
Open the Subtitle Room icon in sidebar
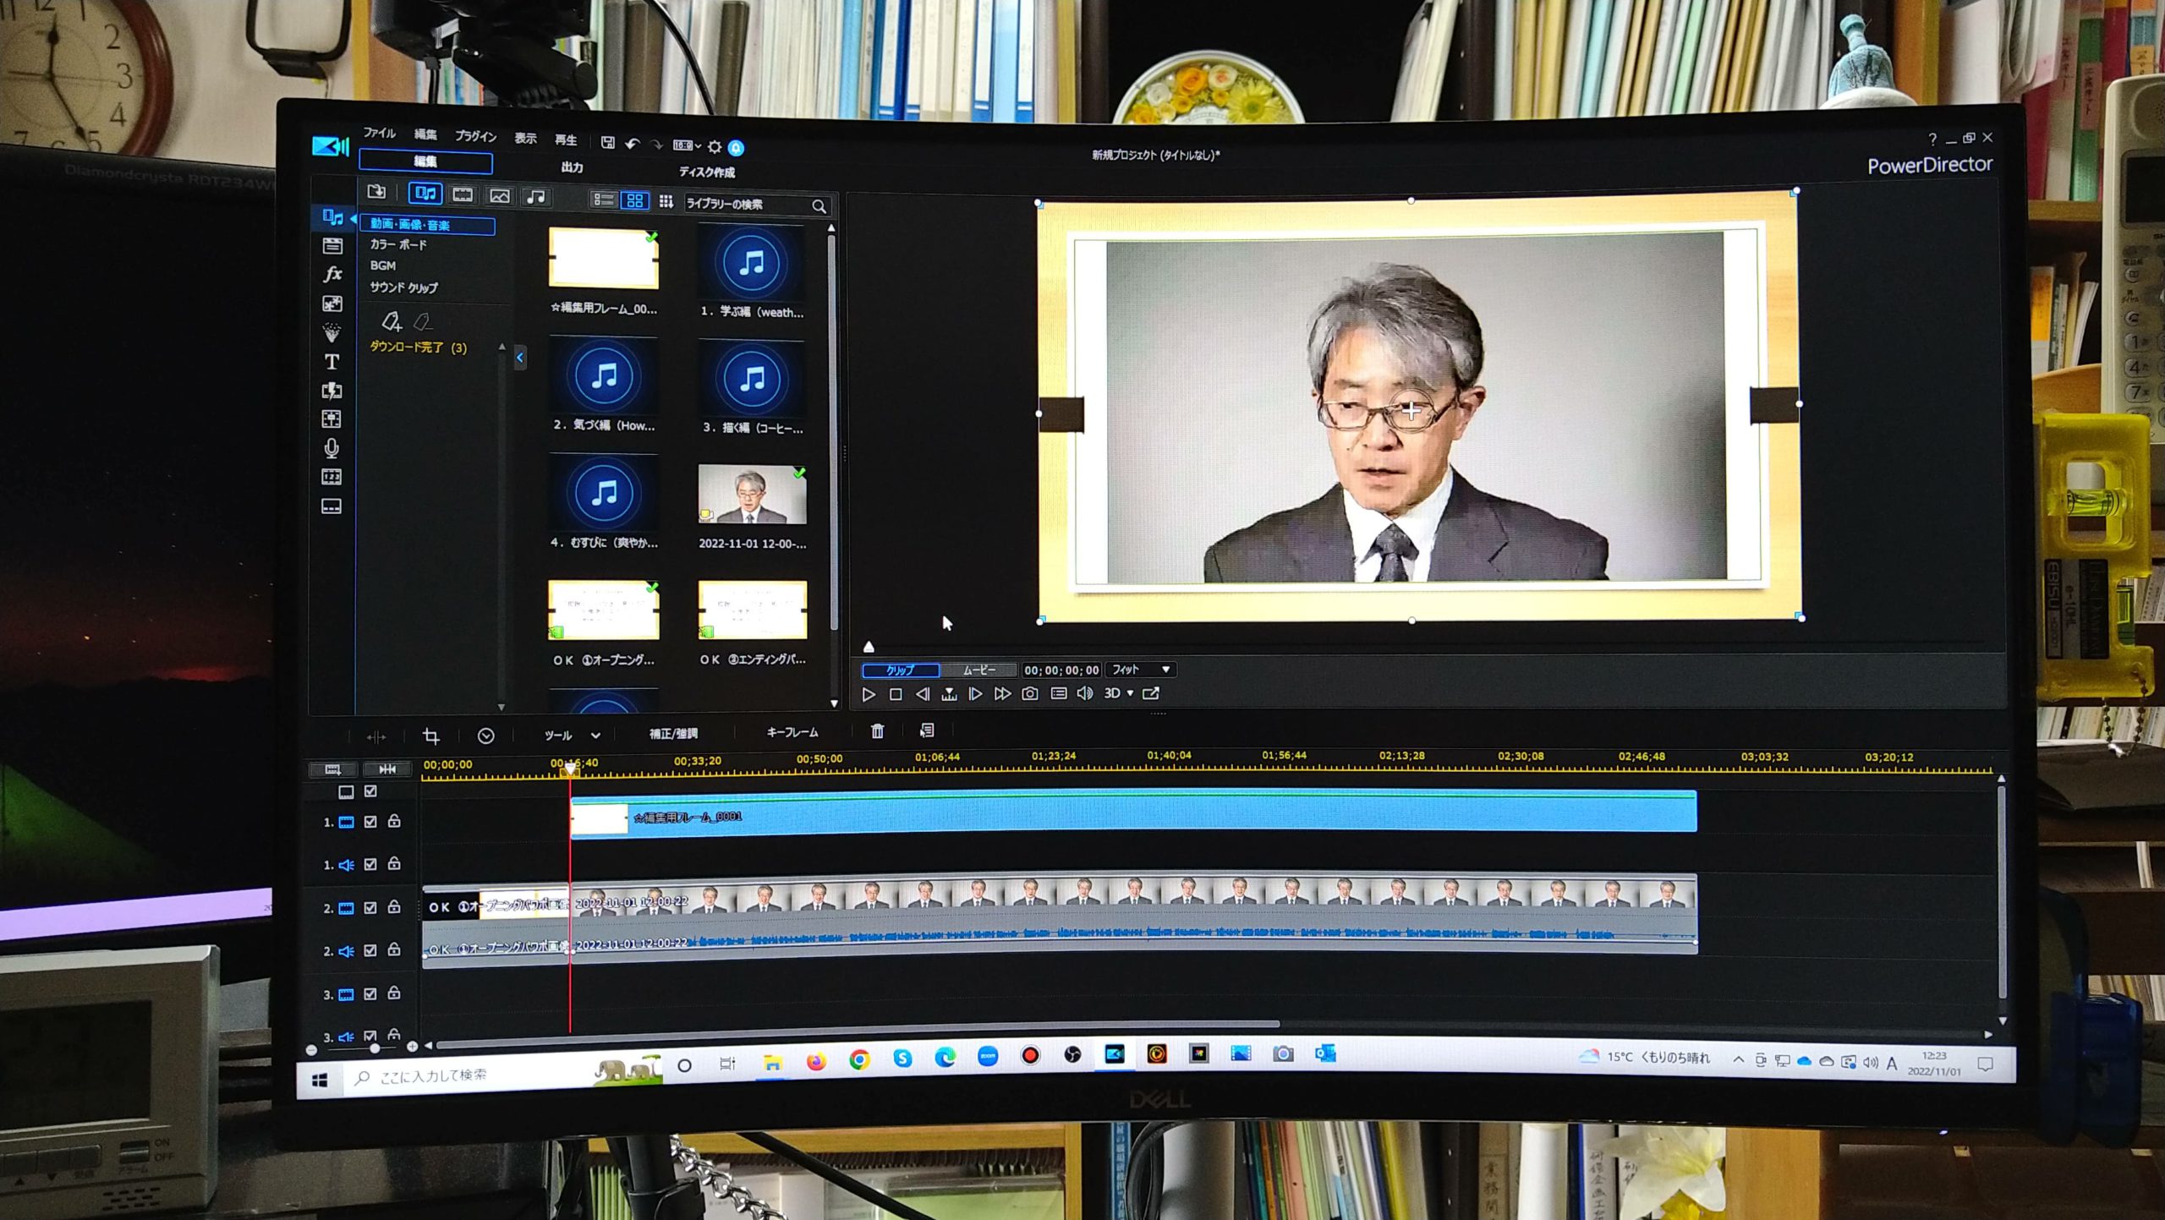332,506
